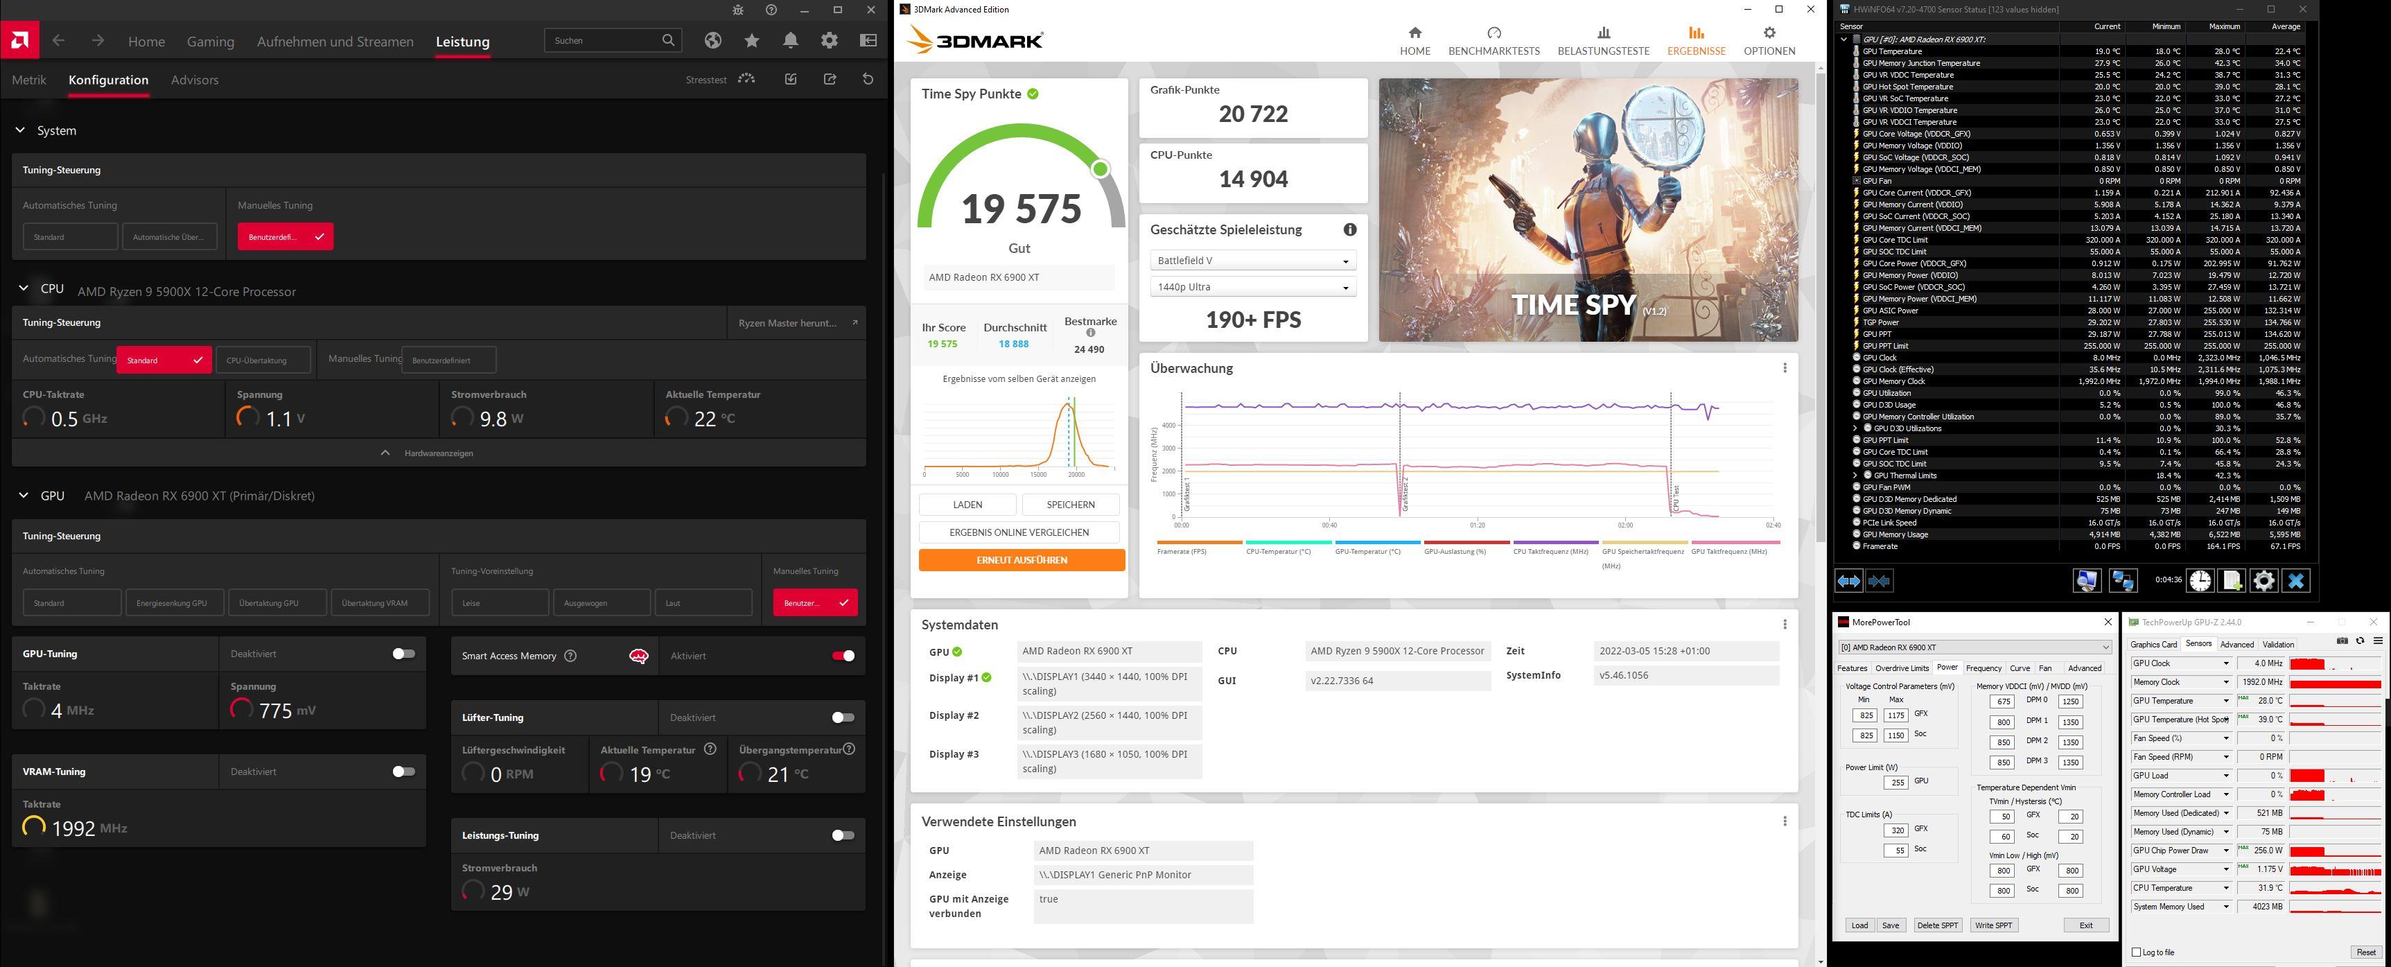Open three-dot menu of Überwachung panel

click(1784, 368)
